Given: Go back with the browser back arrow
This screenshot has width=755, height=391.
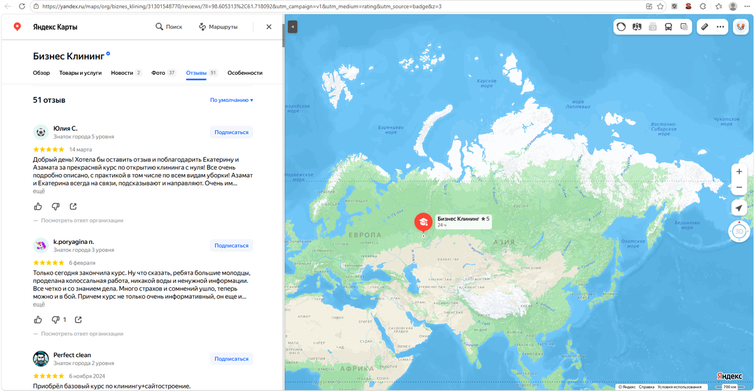Looking at the screenshot, I should tap(8, 6).
